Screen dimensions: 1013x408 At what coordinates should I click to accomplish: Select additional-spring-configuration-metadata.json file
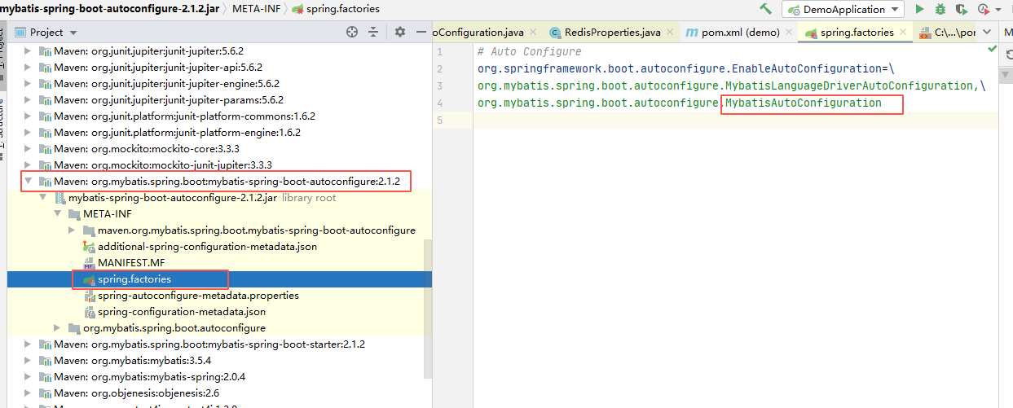[207, 247]
